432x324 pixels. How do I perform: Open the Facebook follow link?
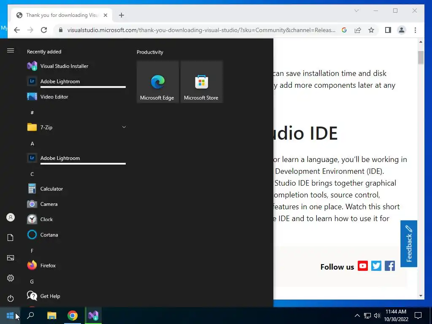point(389,266)
